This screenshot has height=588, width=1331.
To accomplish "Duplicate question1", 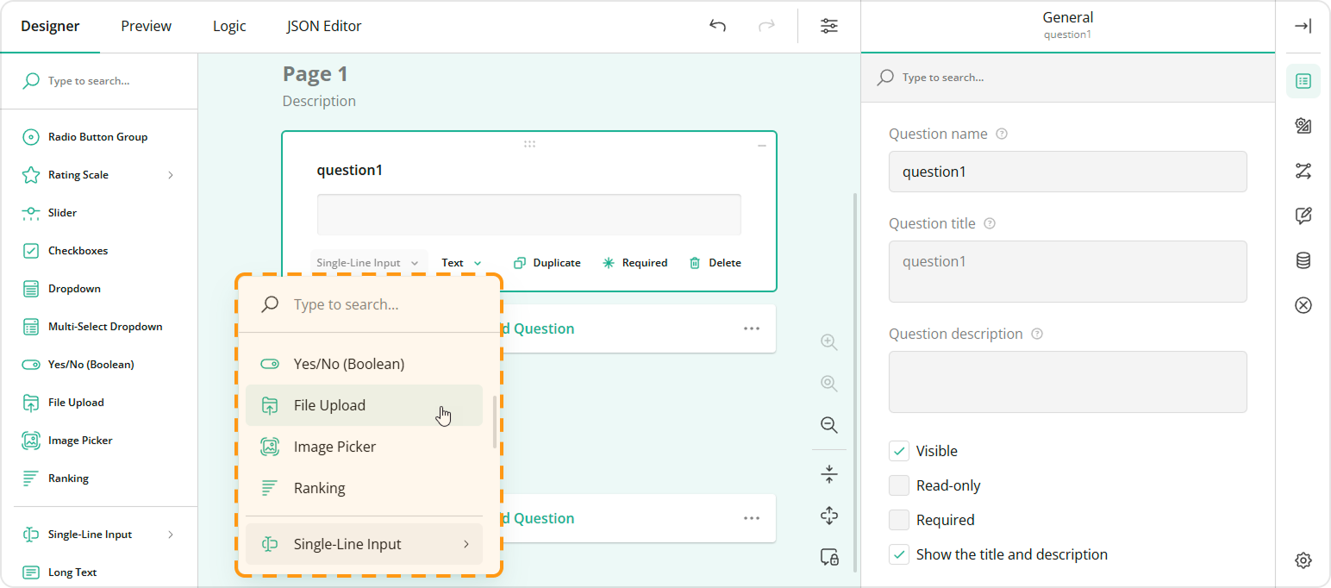I will [x=547, y=262].
